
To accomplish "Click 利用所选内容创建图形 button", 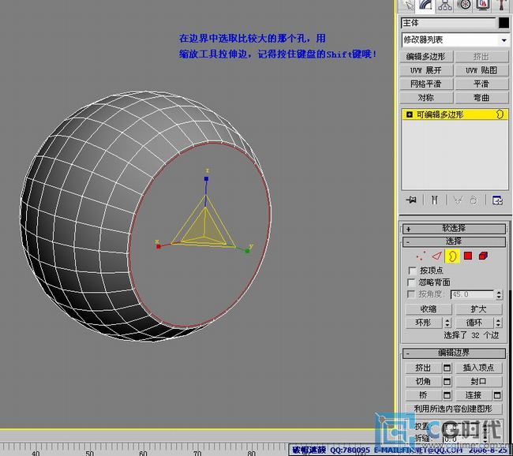I will (x=454, y=409).
